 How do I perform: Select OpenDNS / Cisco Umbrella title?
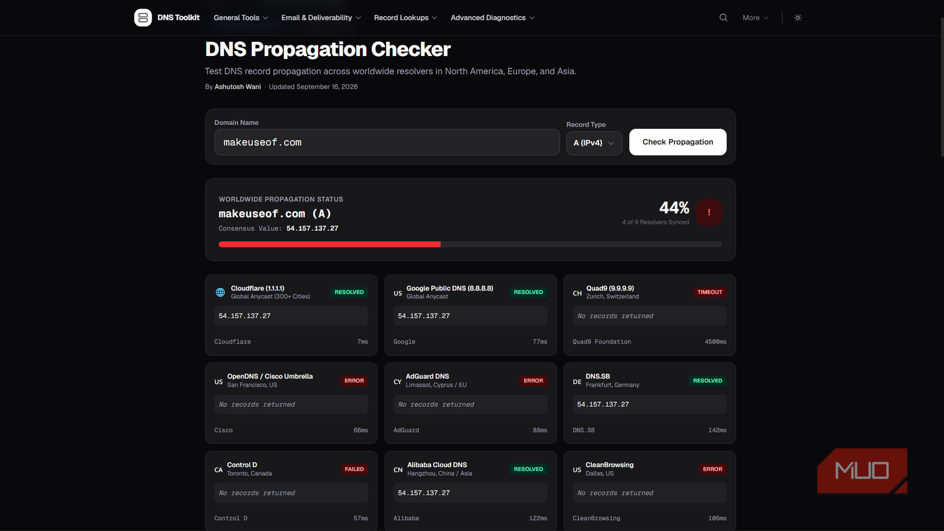[270, 377]
